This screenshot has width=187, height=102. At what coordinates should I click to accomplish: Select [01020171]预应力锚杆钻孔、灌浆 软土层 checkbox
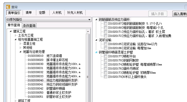105,32
